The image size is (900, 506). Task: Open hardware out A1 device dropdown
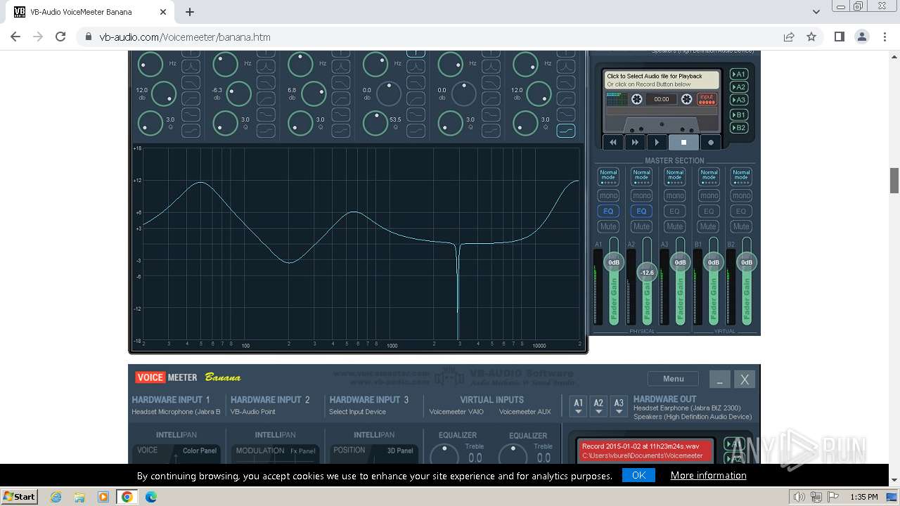tap(578, 406)
